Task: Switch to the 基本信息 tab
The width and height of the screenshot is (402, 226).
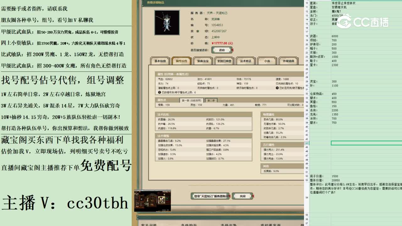Action: 160,61
